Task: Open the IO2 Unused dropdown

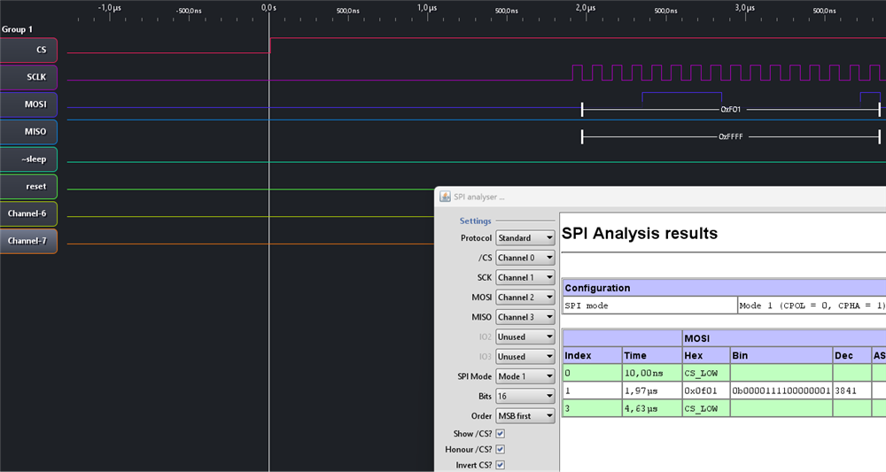Action: coord(525,337)
